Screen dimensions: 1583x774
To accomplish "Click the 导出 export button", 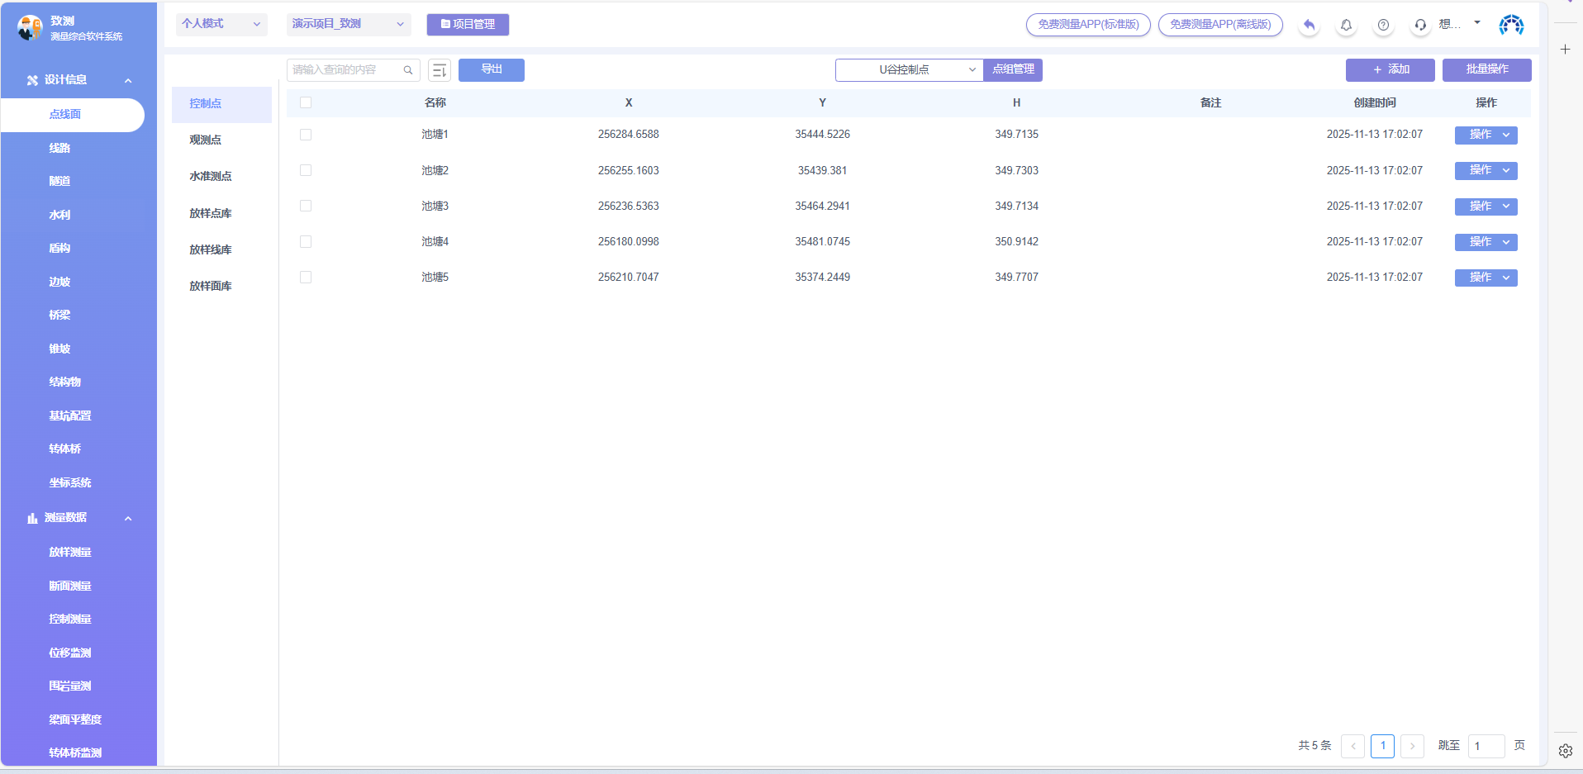I will pos(492,69).
